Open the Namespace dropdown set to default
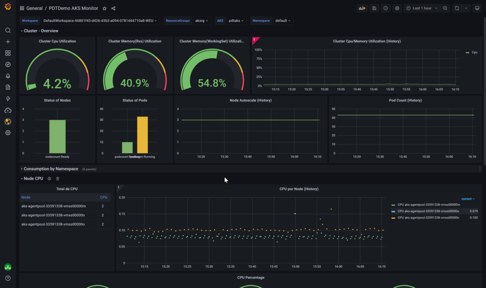486x288 pixels. coord(283,21)
